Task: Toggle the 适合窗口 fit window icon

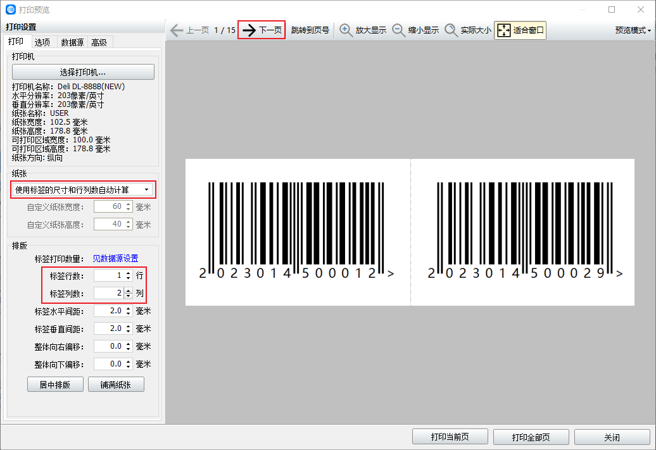Action: click(520, 30)
